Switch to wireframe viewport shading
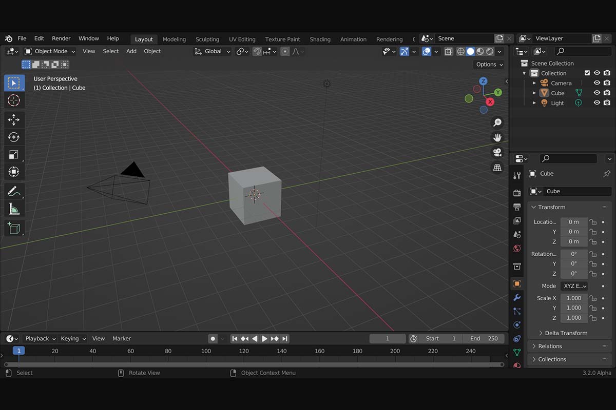Image resolution: width=616 pixels, height=410 pixels. pos(460,51)
